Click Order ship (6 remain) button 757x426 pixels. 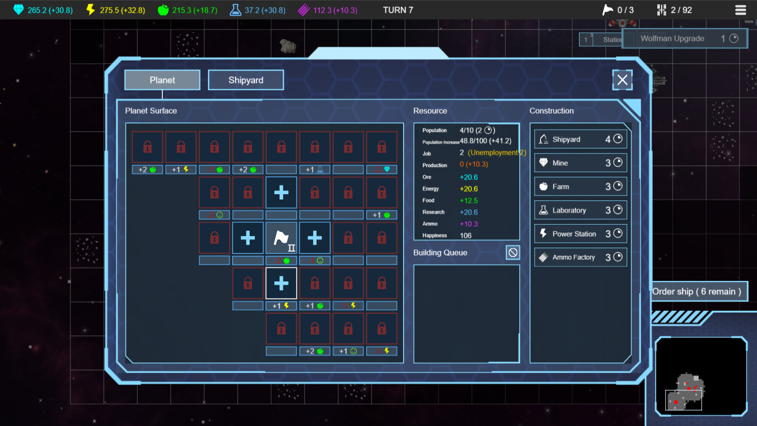699,291
